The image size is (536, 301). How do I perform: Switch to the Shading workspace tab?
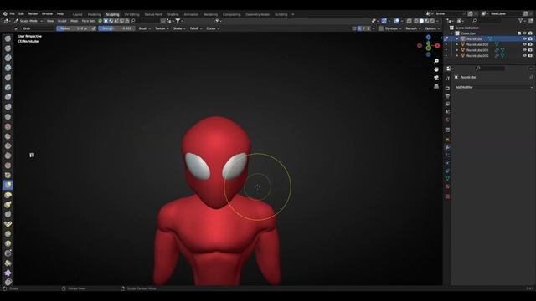pyautogui.click(x=173, y=15)
